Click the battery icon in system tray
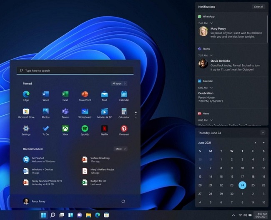Image resolution: width=271 pixels, height=220 pixels. coord(250,215)
